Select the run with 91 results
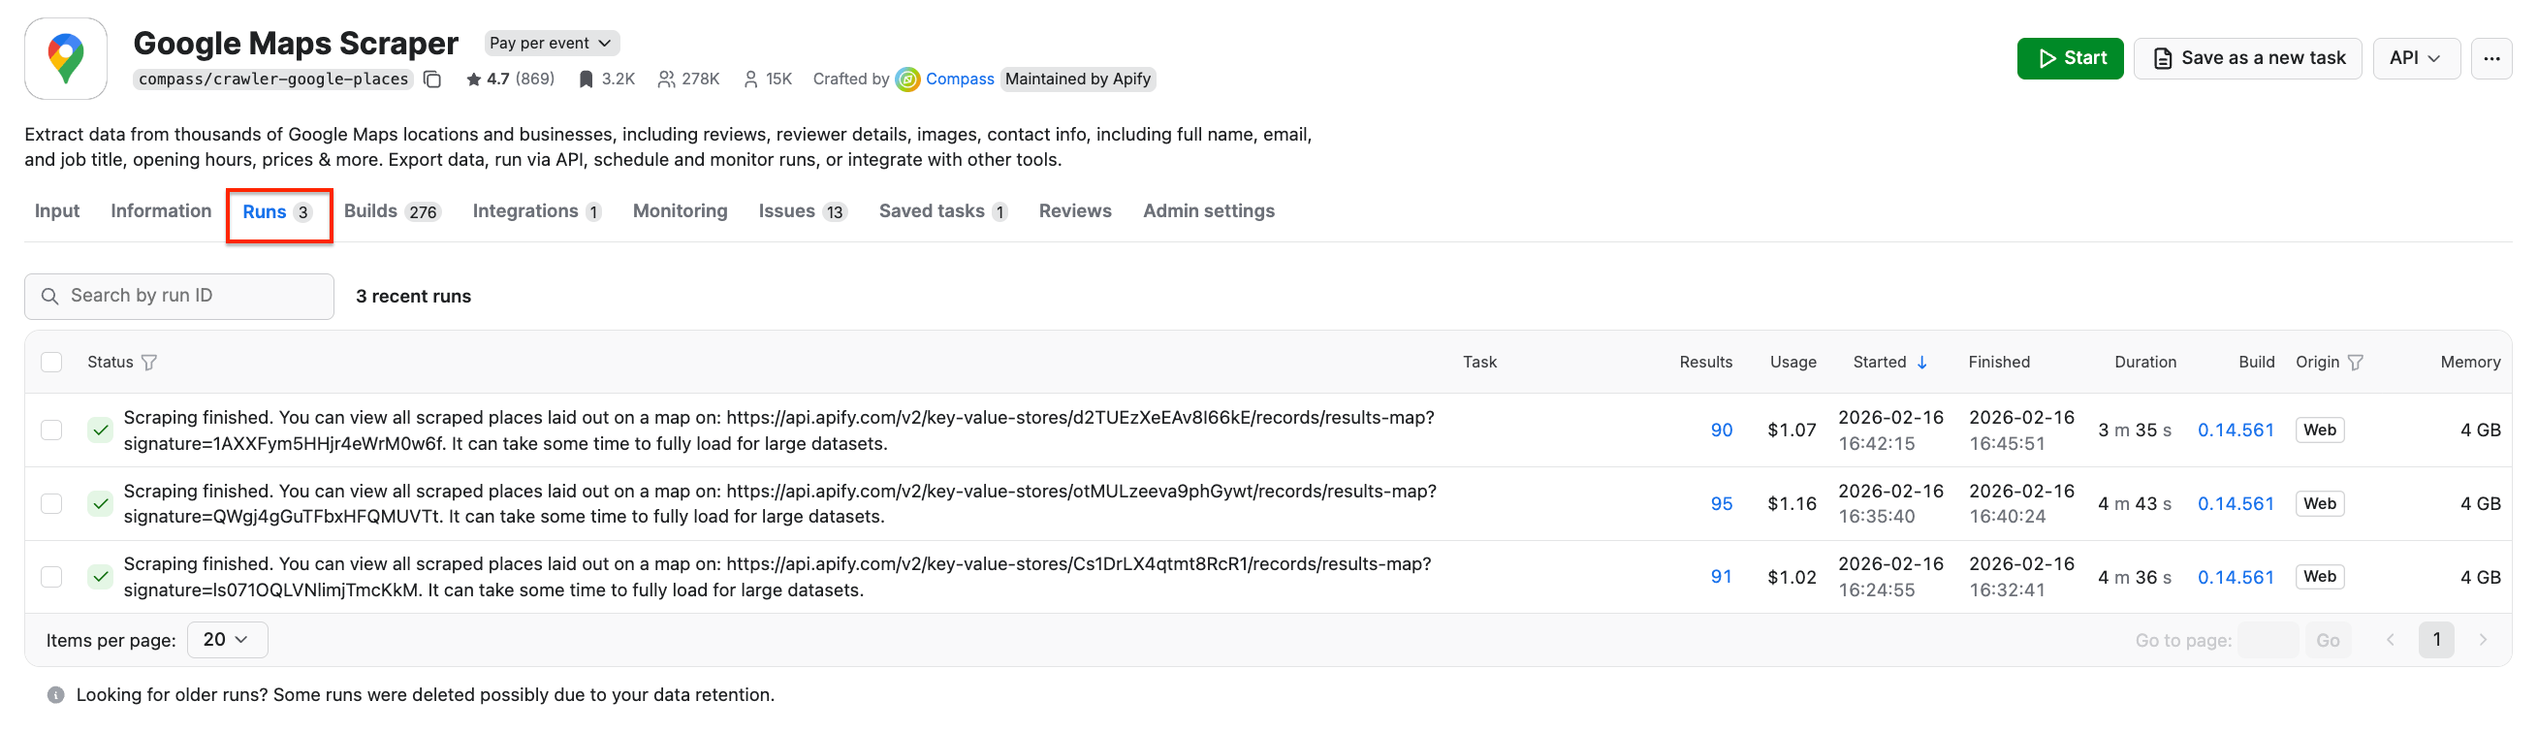Viewport: 2538px width, 733px height. coord(51,577)
